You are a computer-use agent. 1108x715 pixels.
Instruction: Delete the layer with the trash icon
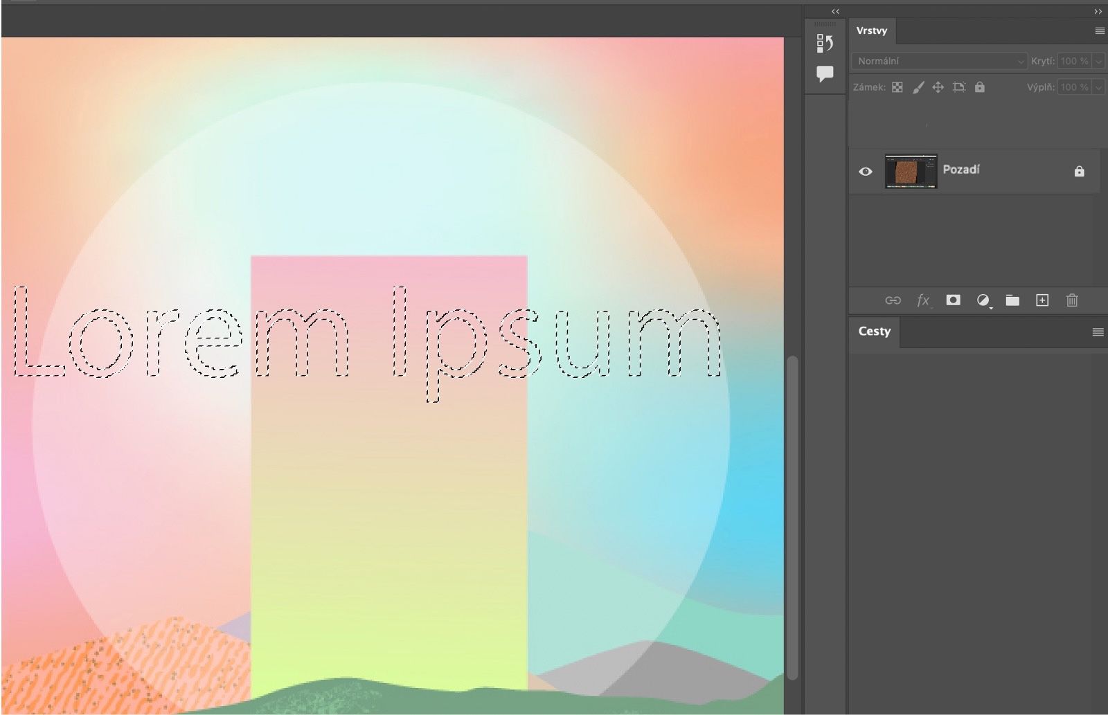(1071, 300)
